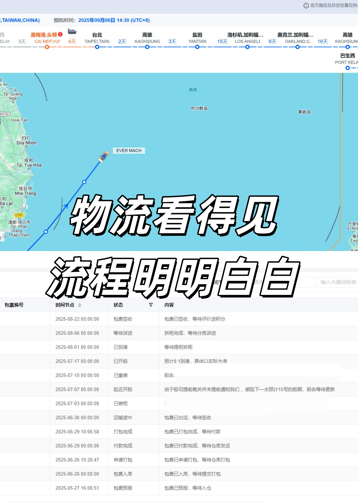
Task: Select the Yantian port stop marker
Action: (197, 47)
